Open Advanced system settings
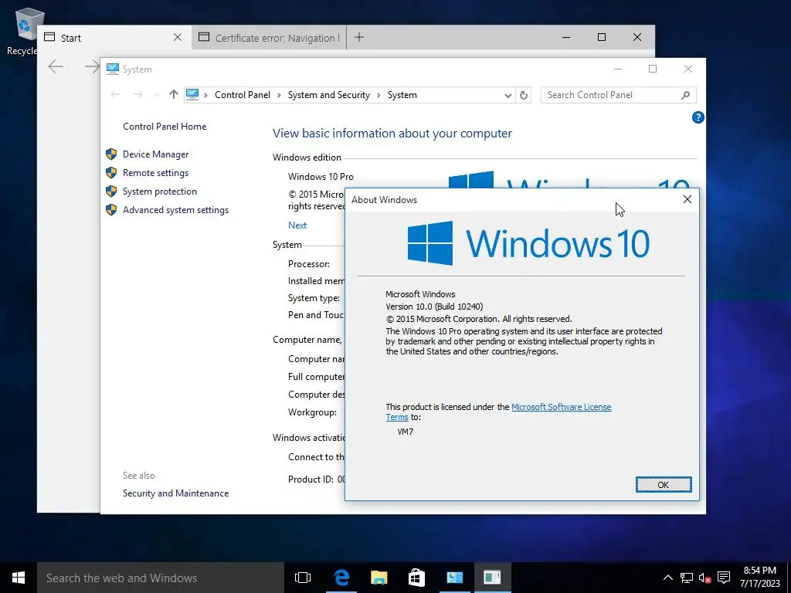 175,210
